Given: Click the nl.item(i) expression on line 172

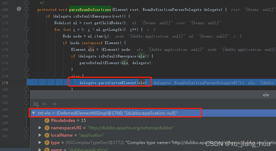Looking at the screenshot, I should [x=99, y=36].
